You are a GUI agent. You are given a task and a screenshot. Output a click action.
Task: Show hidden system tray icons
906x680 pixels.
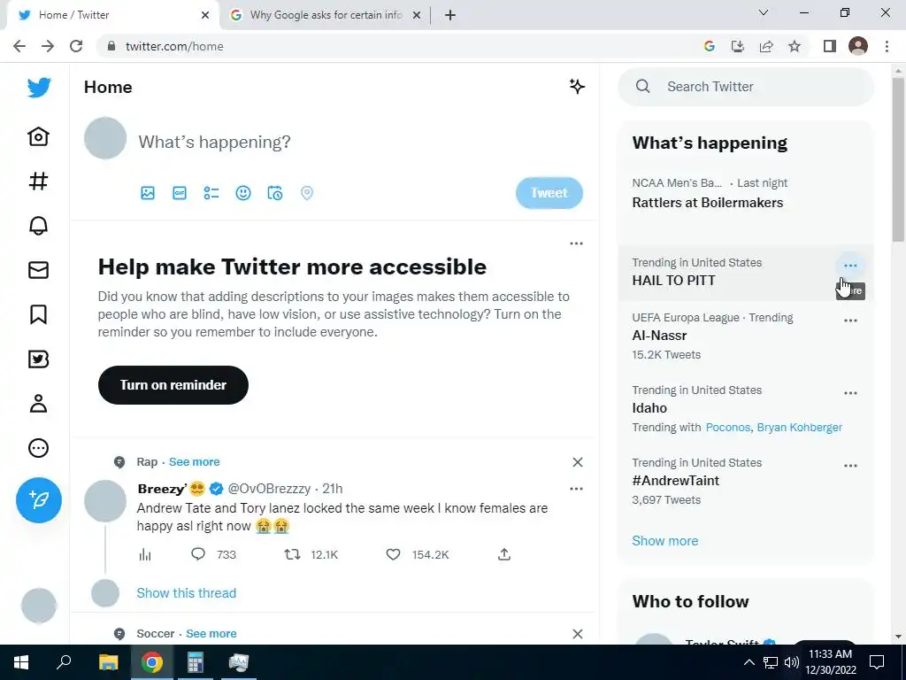click(749, 662)
